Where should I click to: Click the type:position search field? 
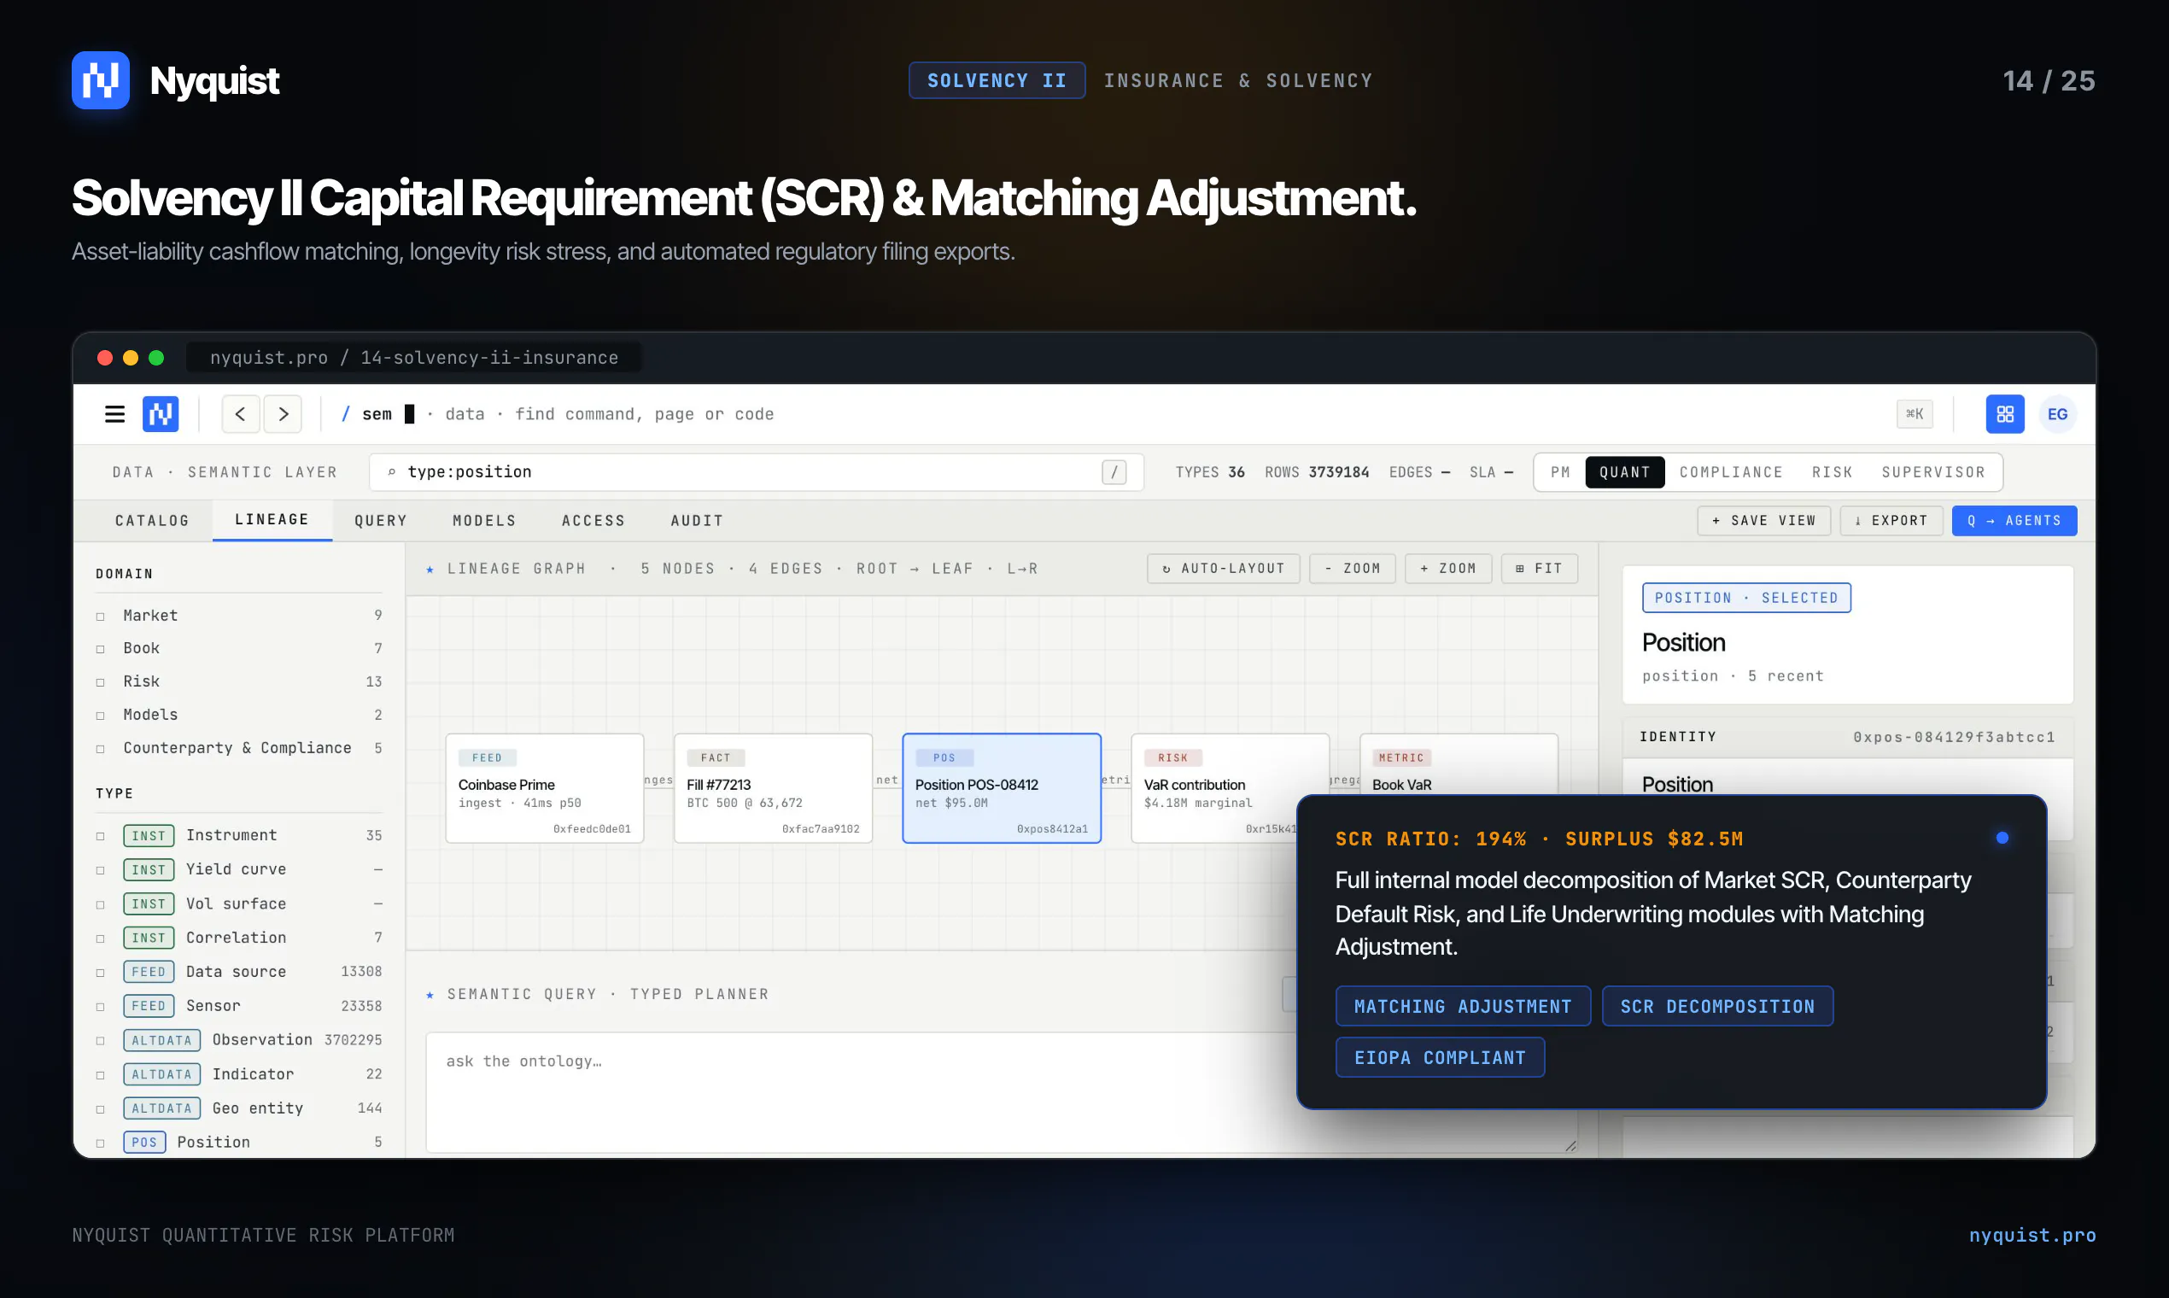[x=756, y=472]
